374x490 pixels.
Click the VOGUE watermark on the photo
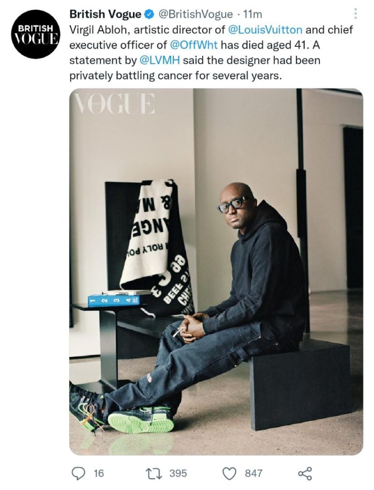tap(115, 104)
